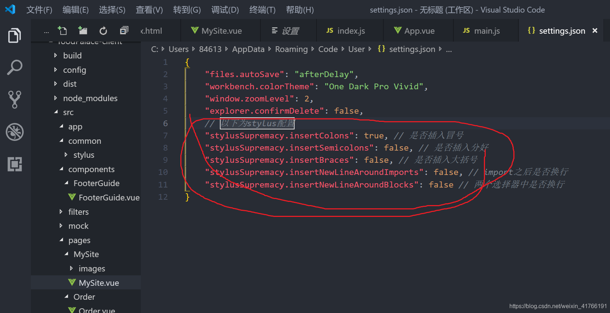
Task: Open the 转到(G) menu
Action: (x=187, y=10)
